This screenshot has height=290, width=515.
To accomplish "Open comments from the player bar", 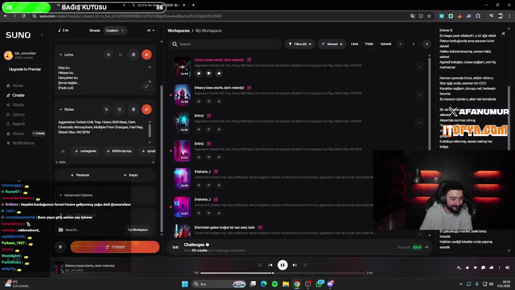I will click(483, 268).
